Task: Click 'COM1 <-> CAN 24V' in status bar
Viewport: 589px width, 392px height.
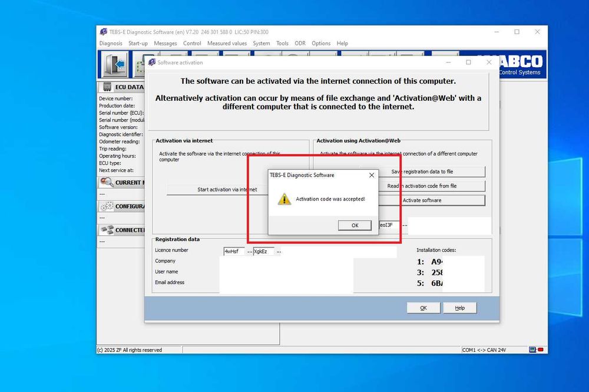Action: tap(484, 350)
